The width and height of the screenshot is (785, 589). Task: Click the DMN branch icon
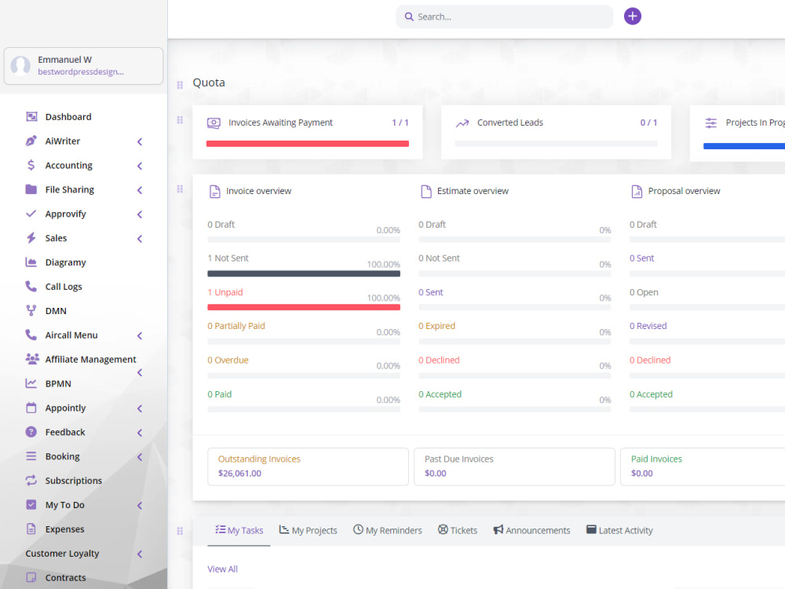coord(31,310)
